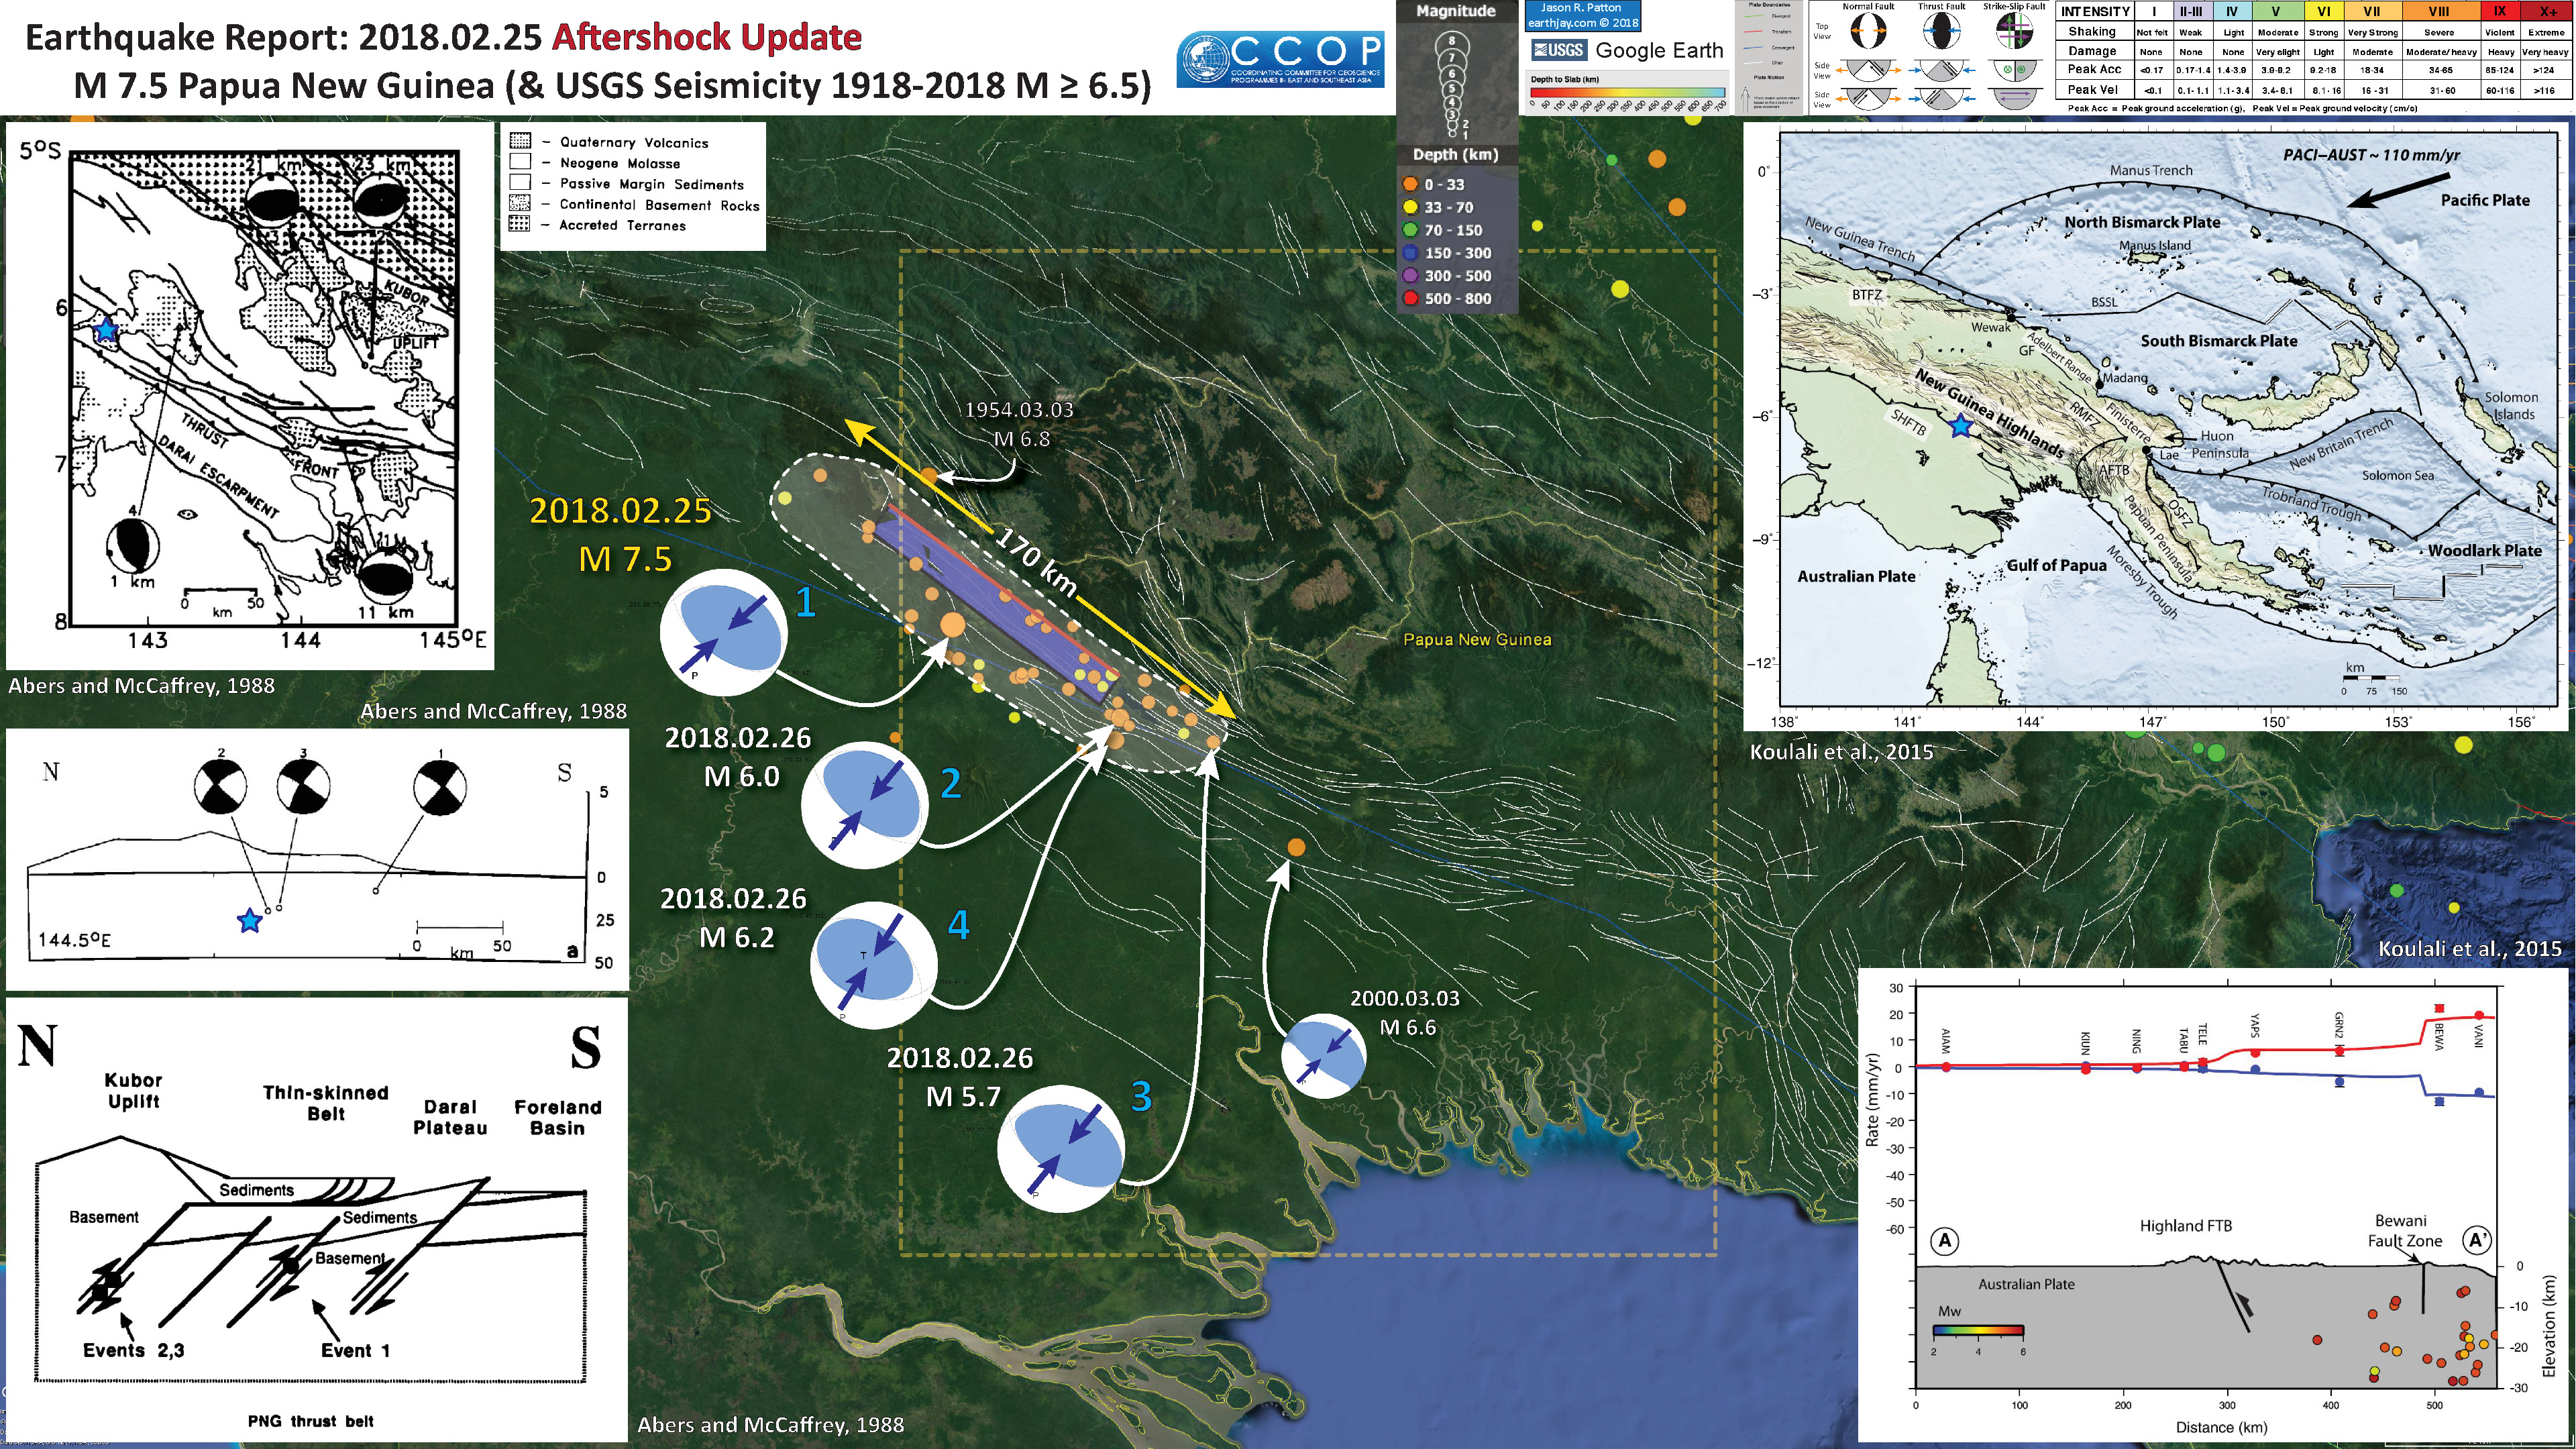Image resolution: width=2576 pixels, height=1449 pixels.
Task: Click orange 0 - 33 depth legend dot
Action: 1410,184
